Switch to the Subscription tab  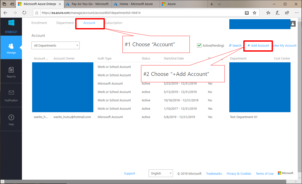point(114,23)
